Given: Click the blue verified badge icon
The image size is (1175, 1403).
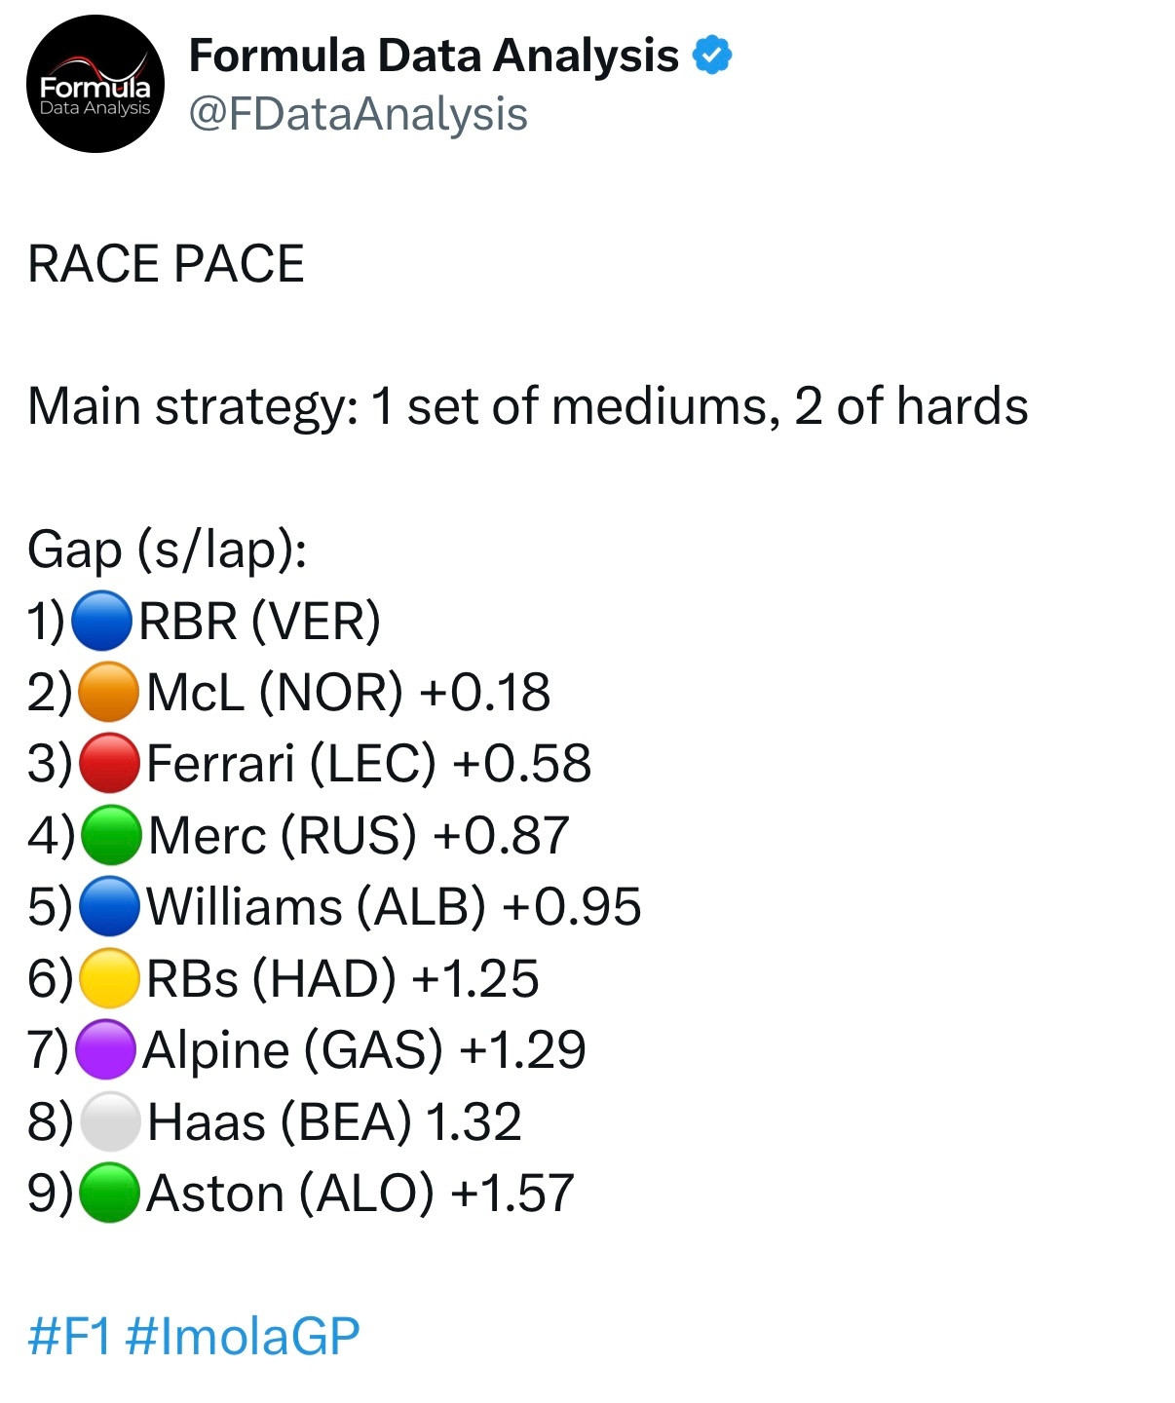Looking at the screenshot, I should (712, 56).
